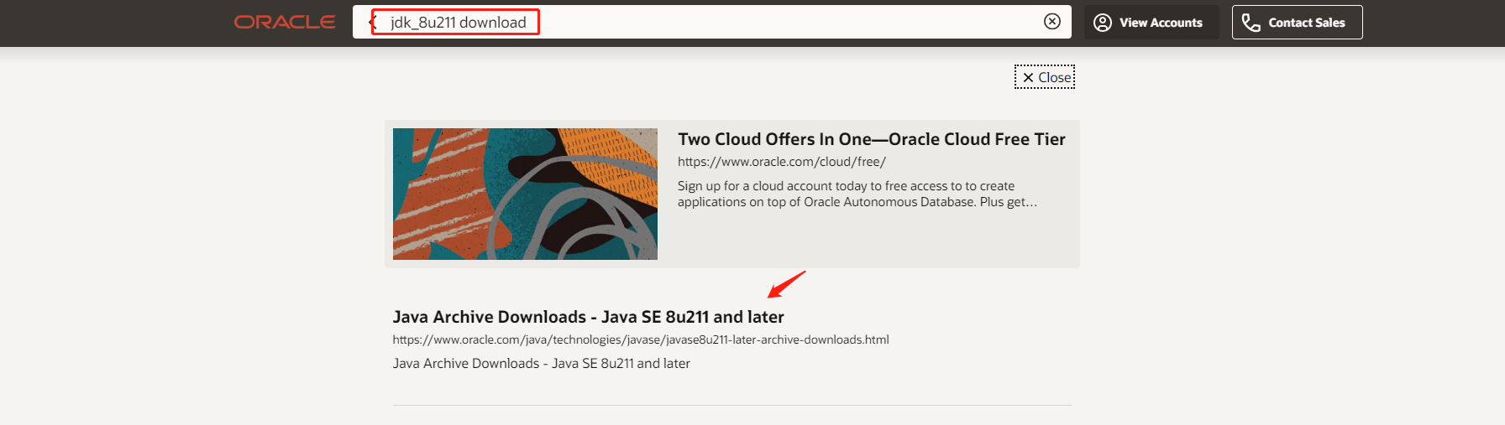
Task: Open 'Two Cloud Offers In One' result title
Action: [871, 139]
